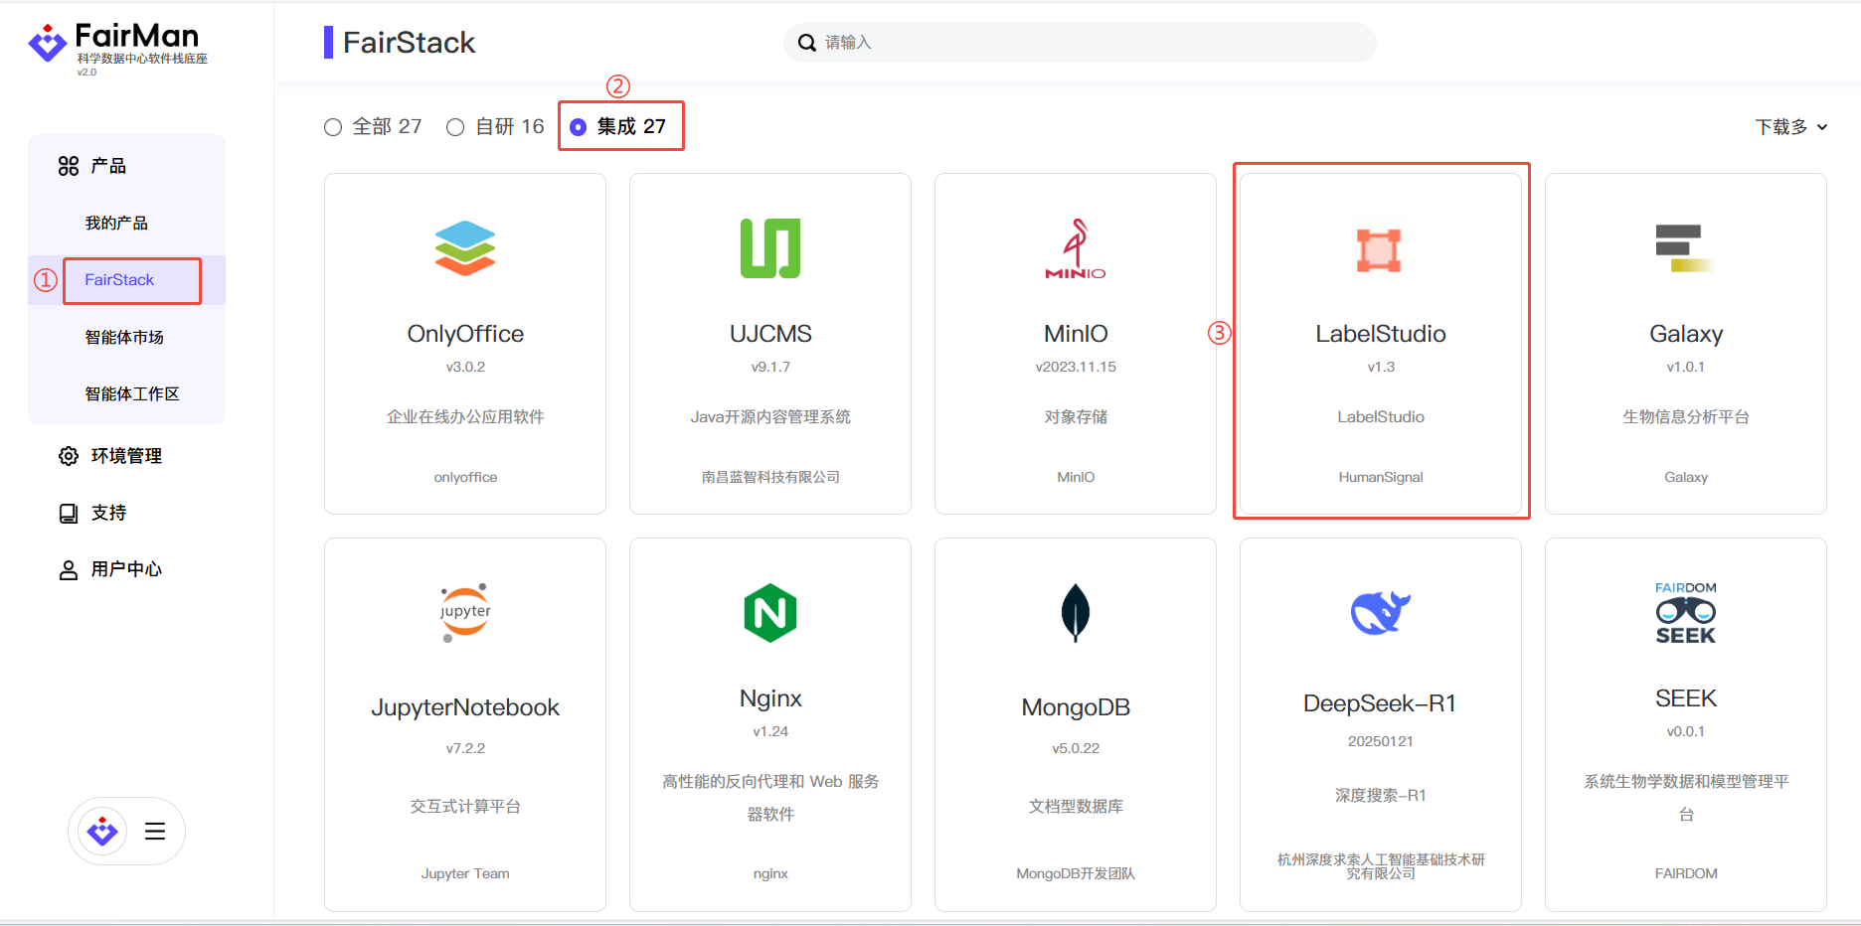Click the green UJCMS logo icon
This screenshot has height=926, width=1861.
point(770,248)
